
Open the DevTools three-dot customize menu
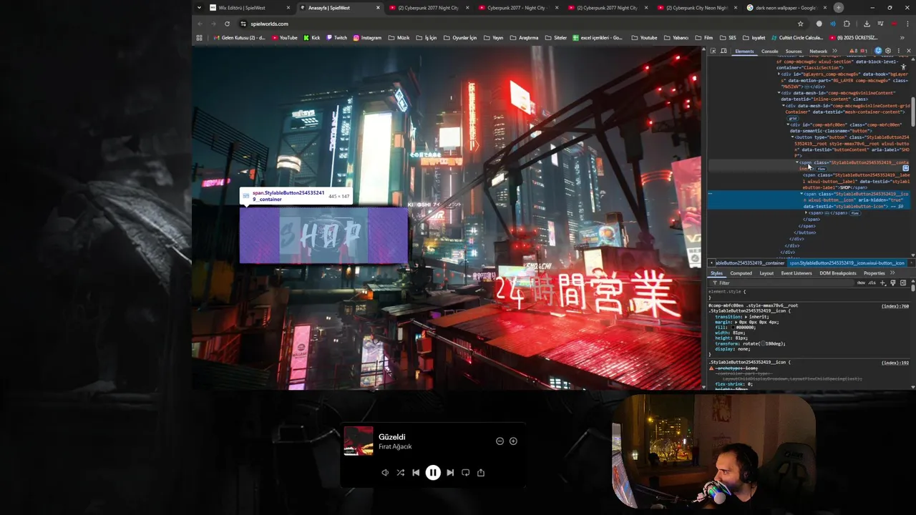point(899,51)
